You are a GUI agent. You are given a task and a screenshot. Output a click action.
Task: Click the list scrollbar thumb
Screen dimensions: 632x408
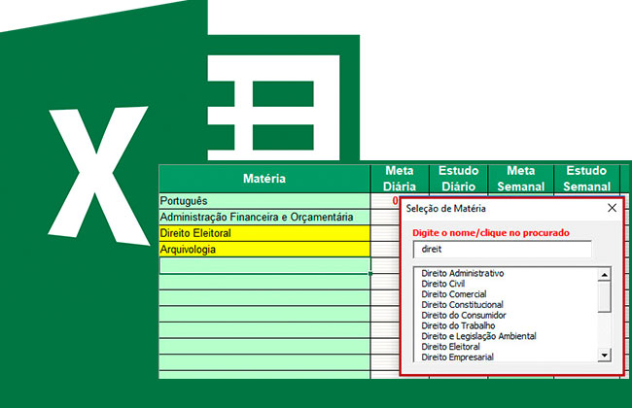click(604, 297)
